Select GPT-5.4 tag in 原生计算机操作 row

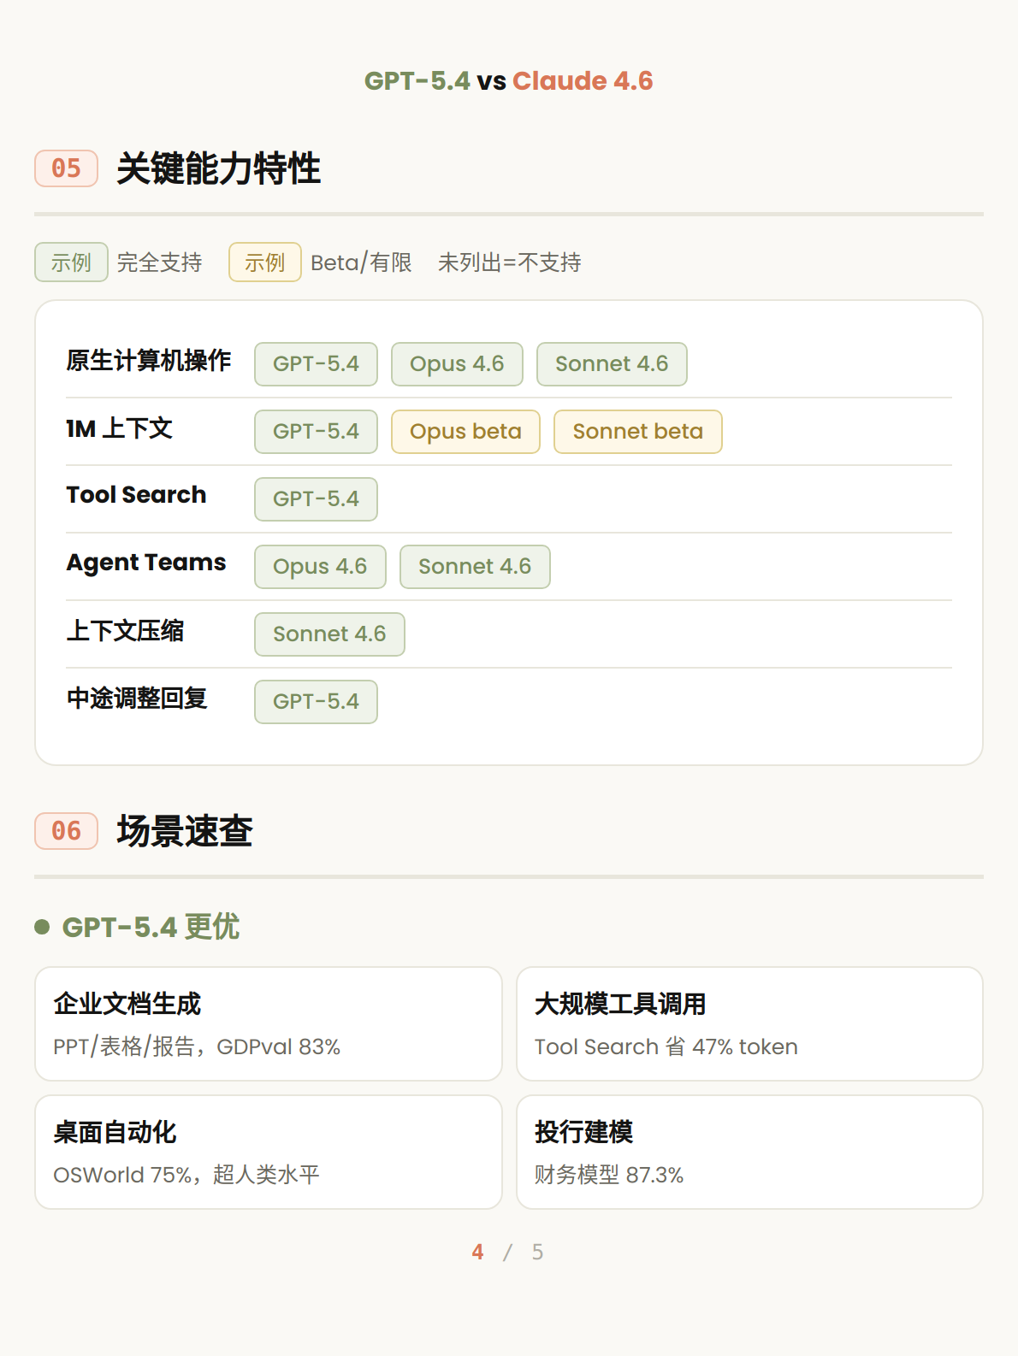316,364
